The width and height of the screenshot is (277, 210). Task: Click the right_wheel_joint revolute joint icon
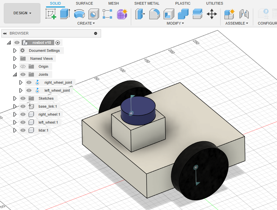pyautogui.click(x=37, y=82)
